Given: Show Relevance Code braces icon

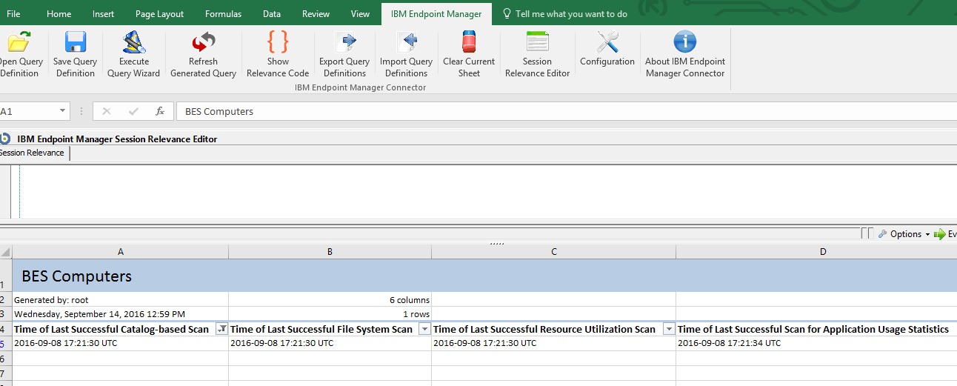Looking at the screenshot, I should coord(278,41).
